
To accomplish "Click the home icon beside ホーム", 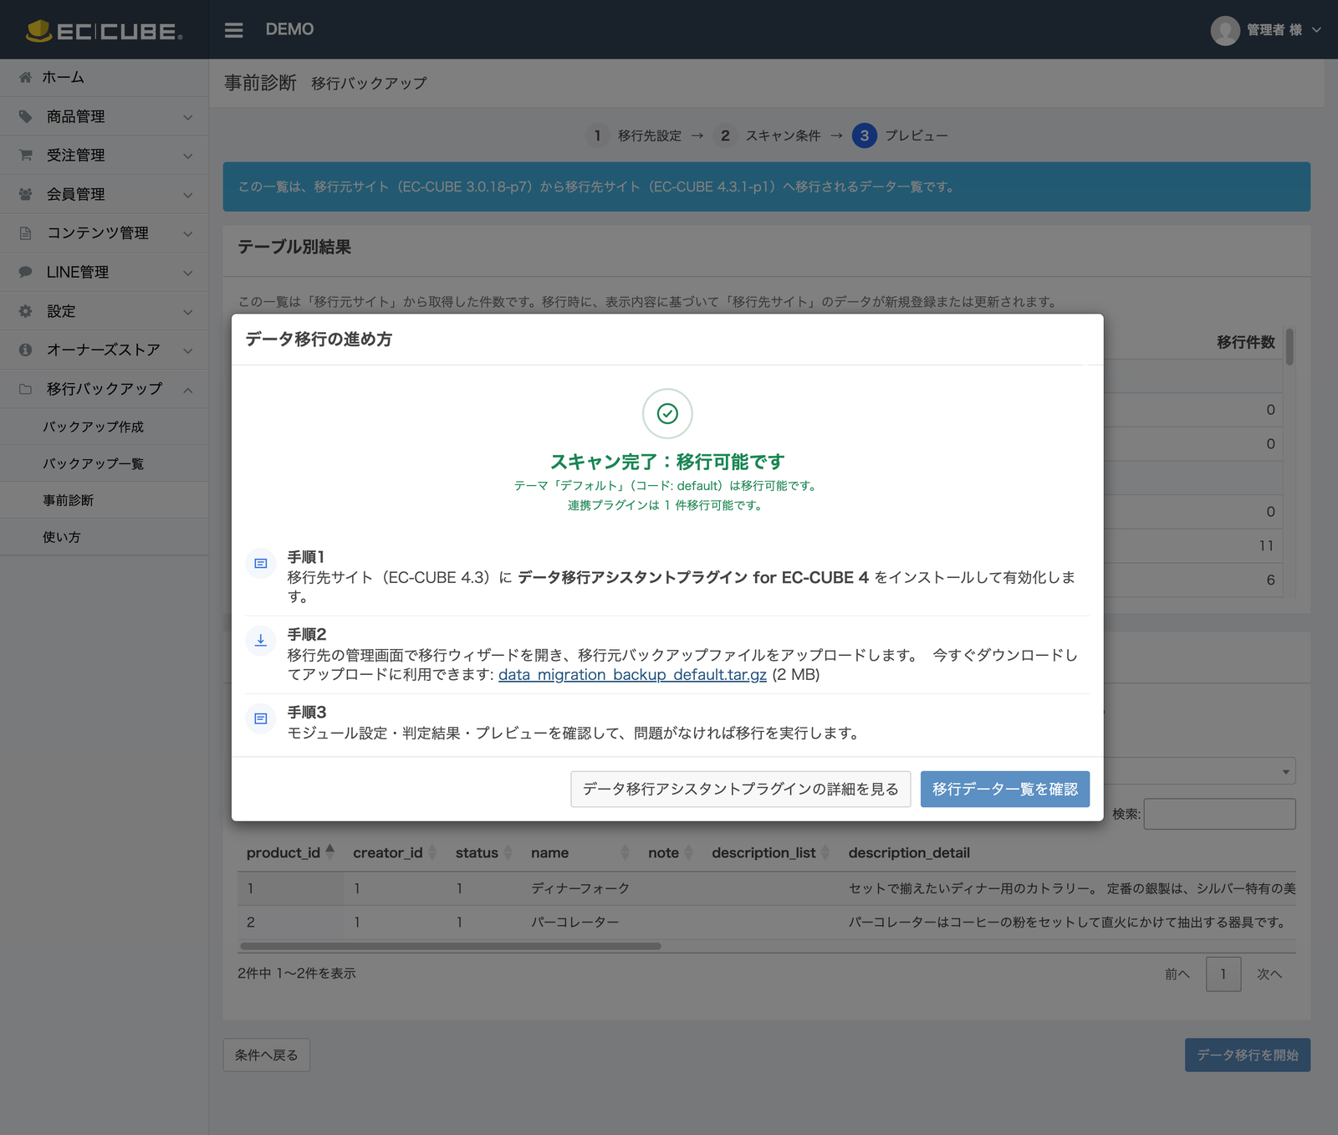I will coord(25,77).
